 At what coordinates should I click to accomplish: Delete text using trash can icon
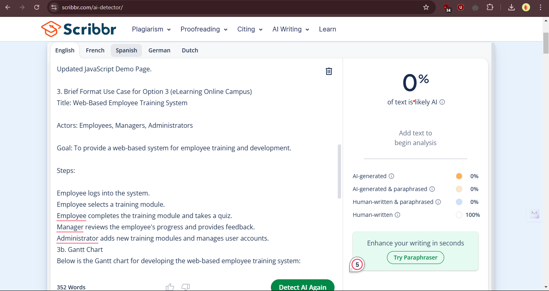329,71
